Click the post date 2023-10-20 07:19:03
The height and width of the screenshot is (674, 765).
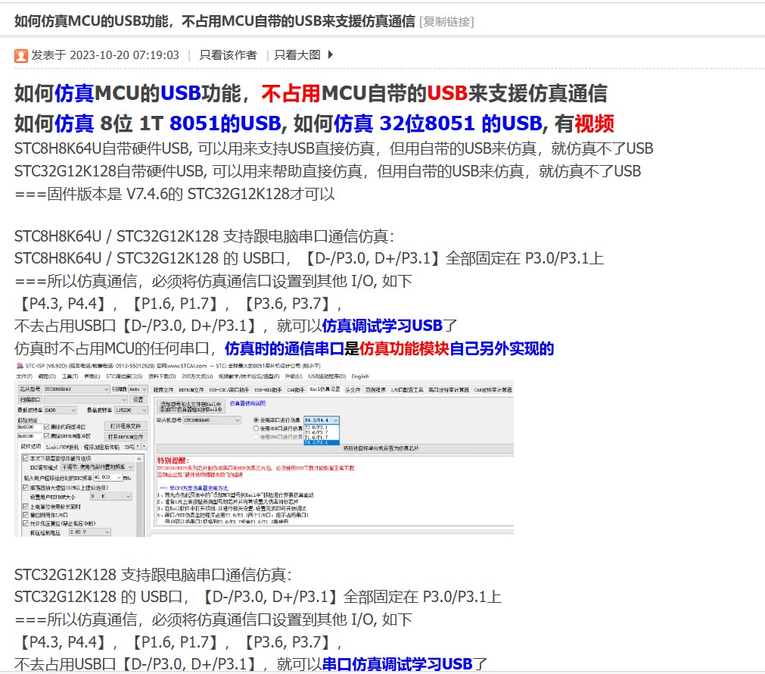(x=124, y=55)
